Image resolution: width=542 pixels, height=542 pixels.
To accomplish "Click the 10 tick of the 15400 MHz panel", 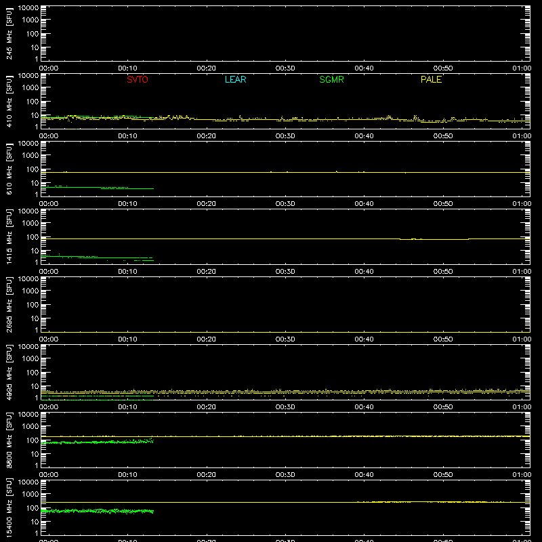I will pos(35,522).
